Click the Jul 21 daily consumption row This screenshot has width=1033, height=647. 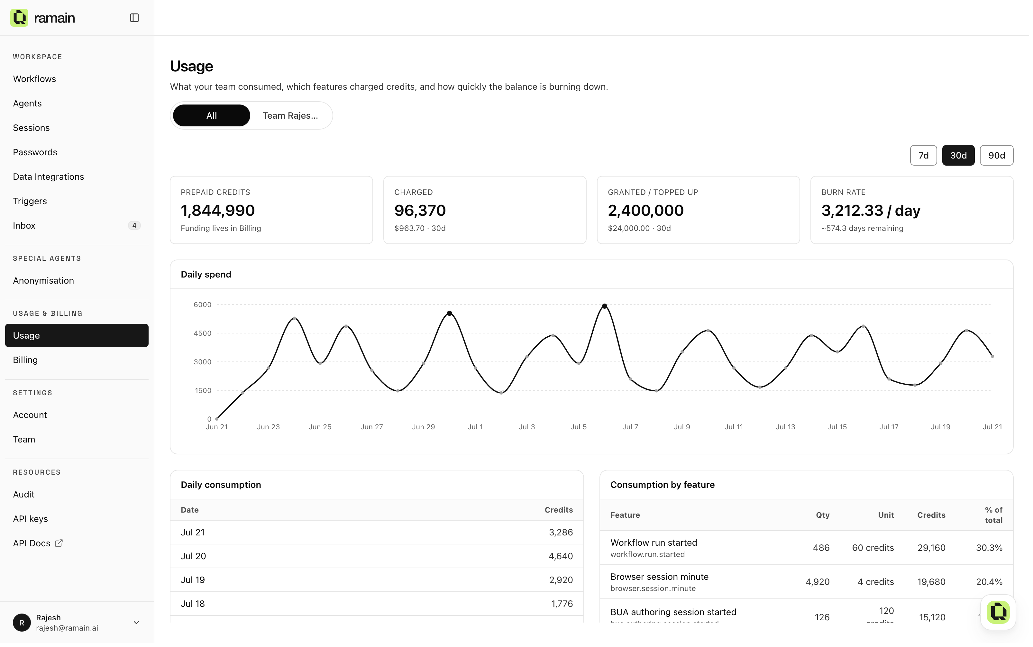(x=377, y=532)
